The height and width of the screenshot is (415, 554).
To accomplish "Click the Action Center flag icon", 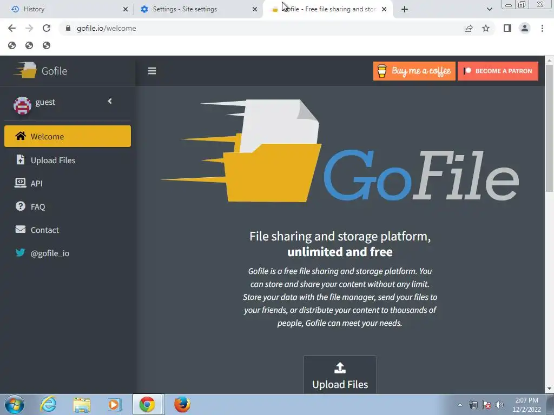I will pyautogui.click(x=486, y=405).
